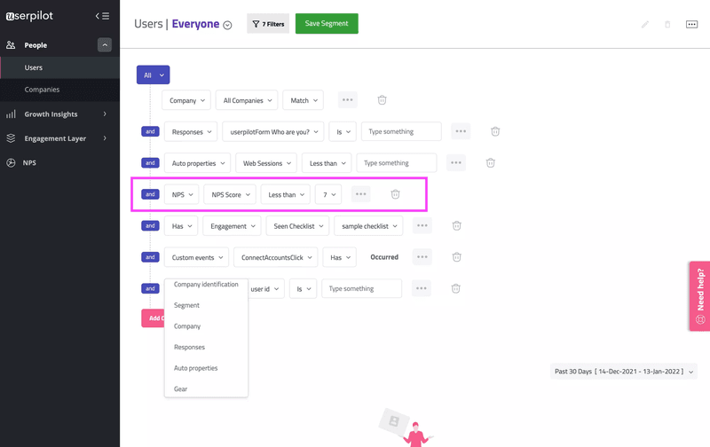
Task: Toggle the 'and' operator on user id row
Action: click(150, 288)
